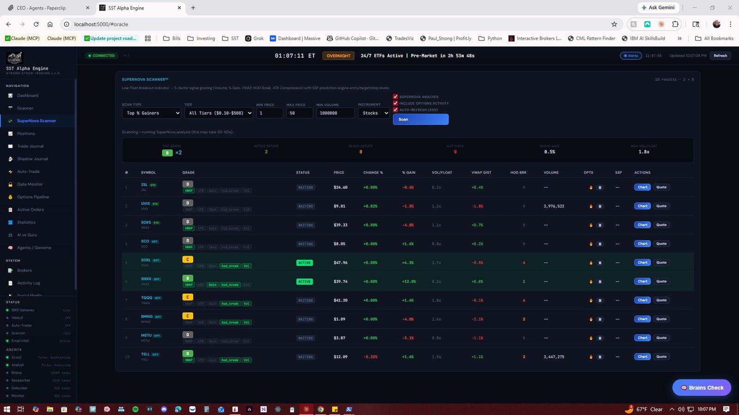
Task: Click the Auto-Trade lightning icon
Action: [x=10, y=172]
